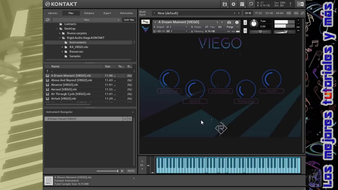Click the Tune knob
The image size is (338, 190).
254,24
